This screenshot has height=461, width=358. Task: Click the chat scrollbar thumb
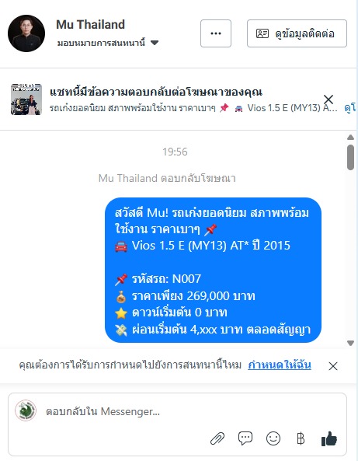click(x=350, y=157)
